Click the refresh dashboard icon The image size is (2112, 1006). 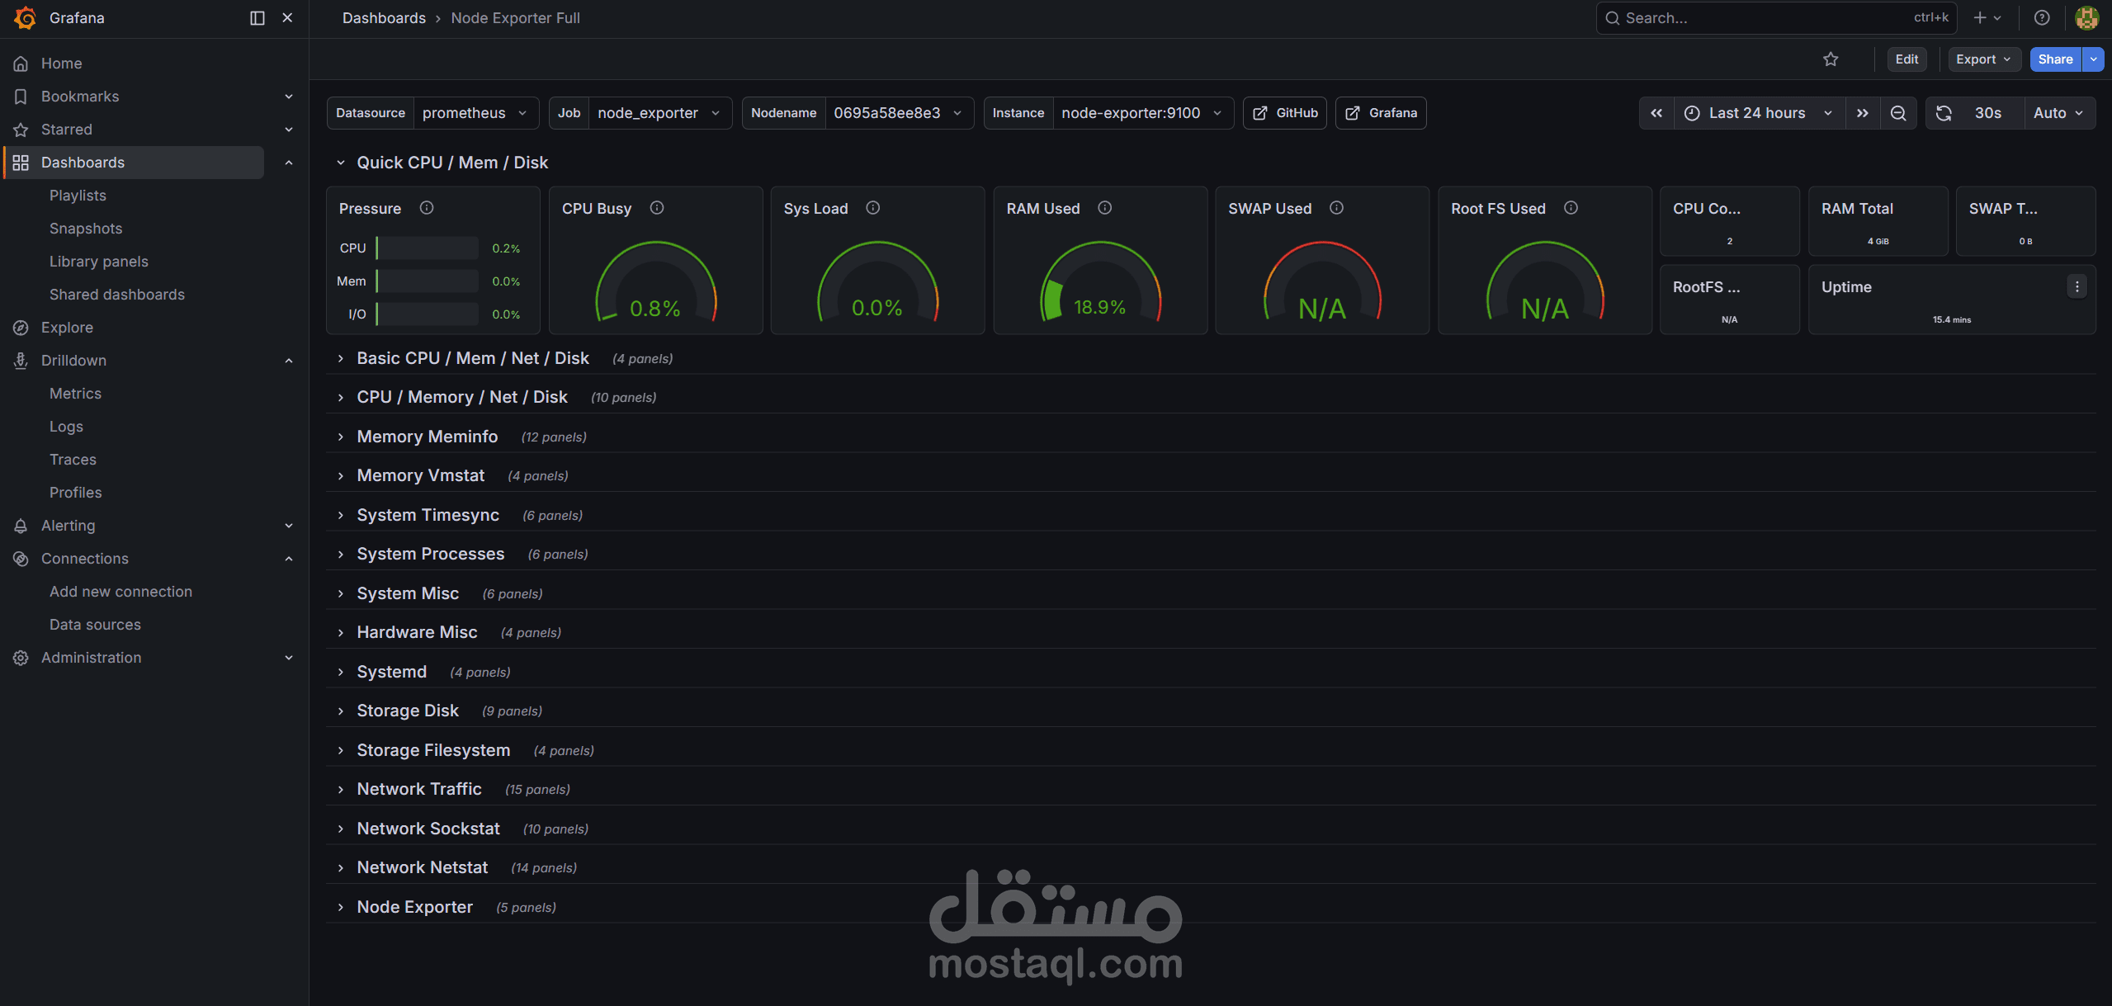click(1944, 113)
